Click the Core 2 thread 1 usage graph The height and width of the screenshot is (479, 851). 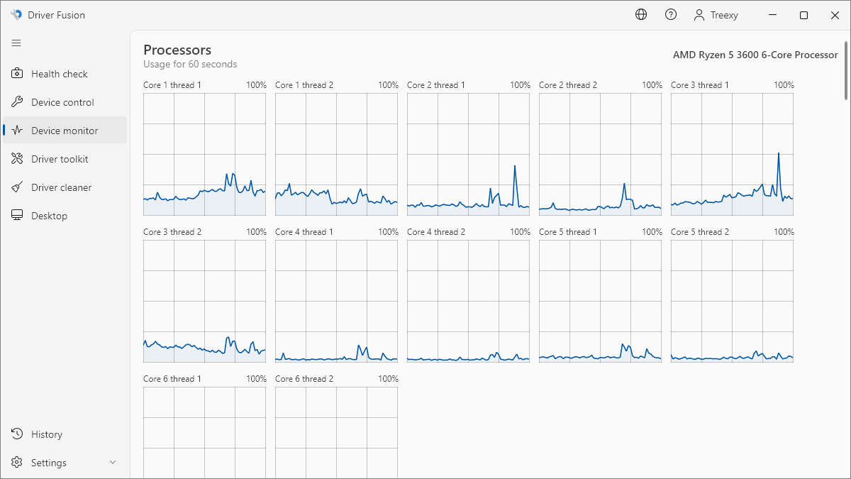468,154
